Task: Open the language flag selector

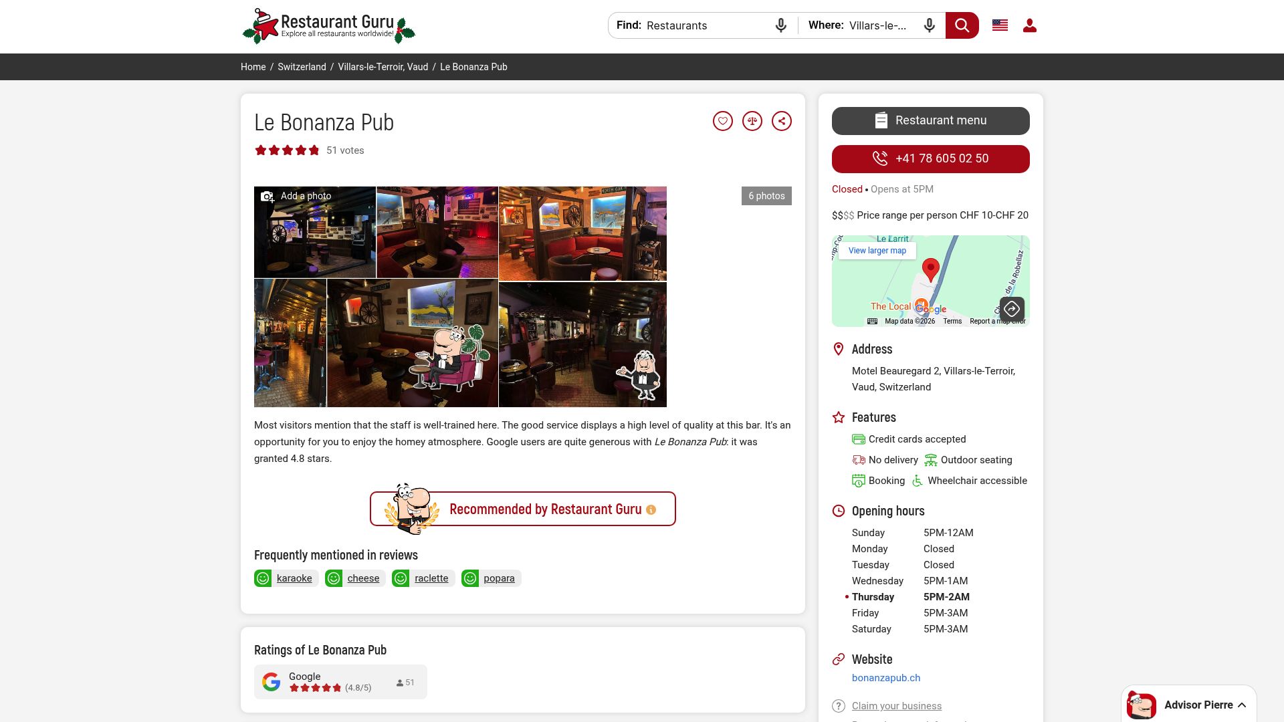Action: [999, 25]
